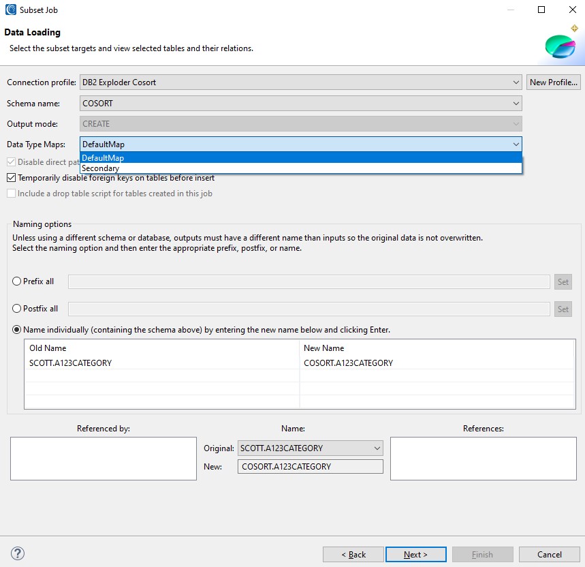Go back with the Back button
Image resolution: width=585 pixels, height=567 pixels.
pyautogui.click(x=353, y=555)
